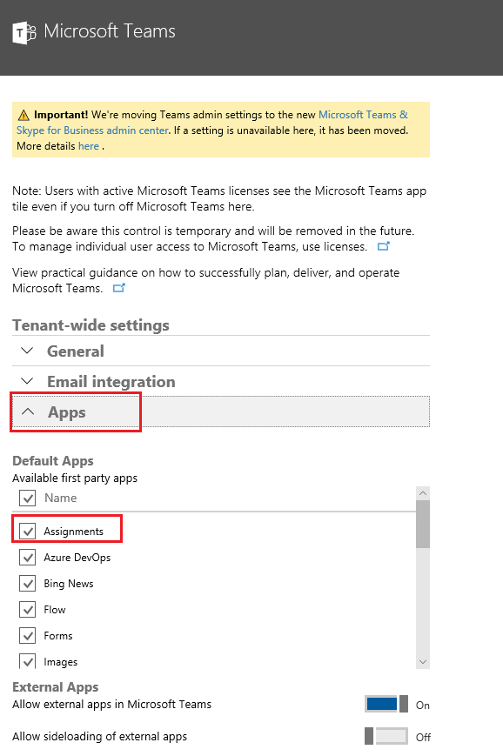
Task: Toggle the Bing News checkbox
Action: pyautogui.click(x=28, y=584)
